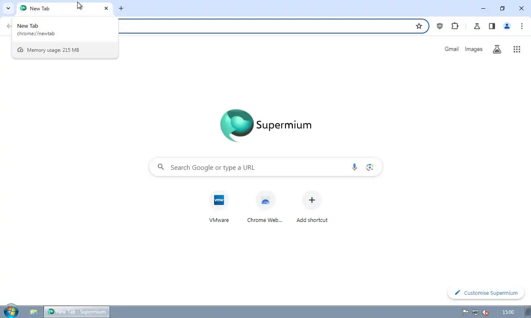
Task: Open the flask icon in the toolbar
Action: 477,26
